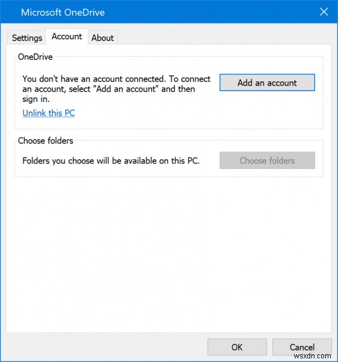The height and width of the screenshot is (362, 338).
Task: Click the Add an account button
Action: coord(267,83)
